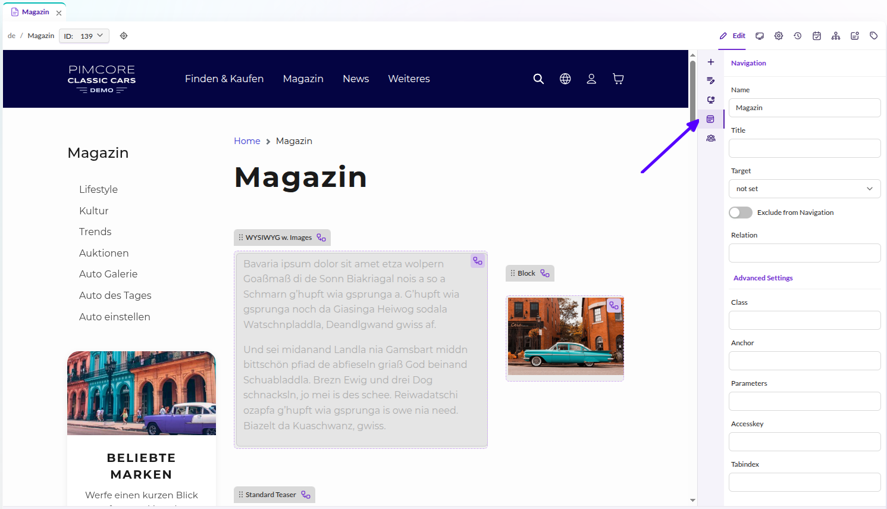The image size is (887, 509).
Task: Click the Advanced Settings heading
Action: [763, 278]
